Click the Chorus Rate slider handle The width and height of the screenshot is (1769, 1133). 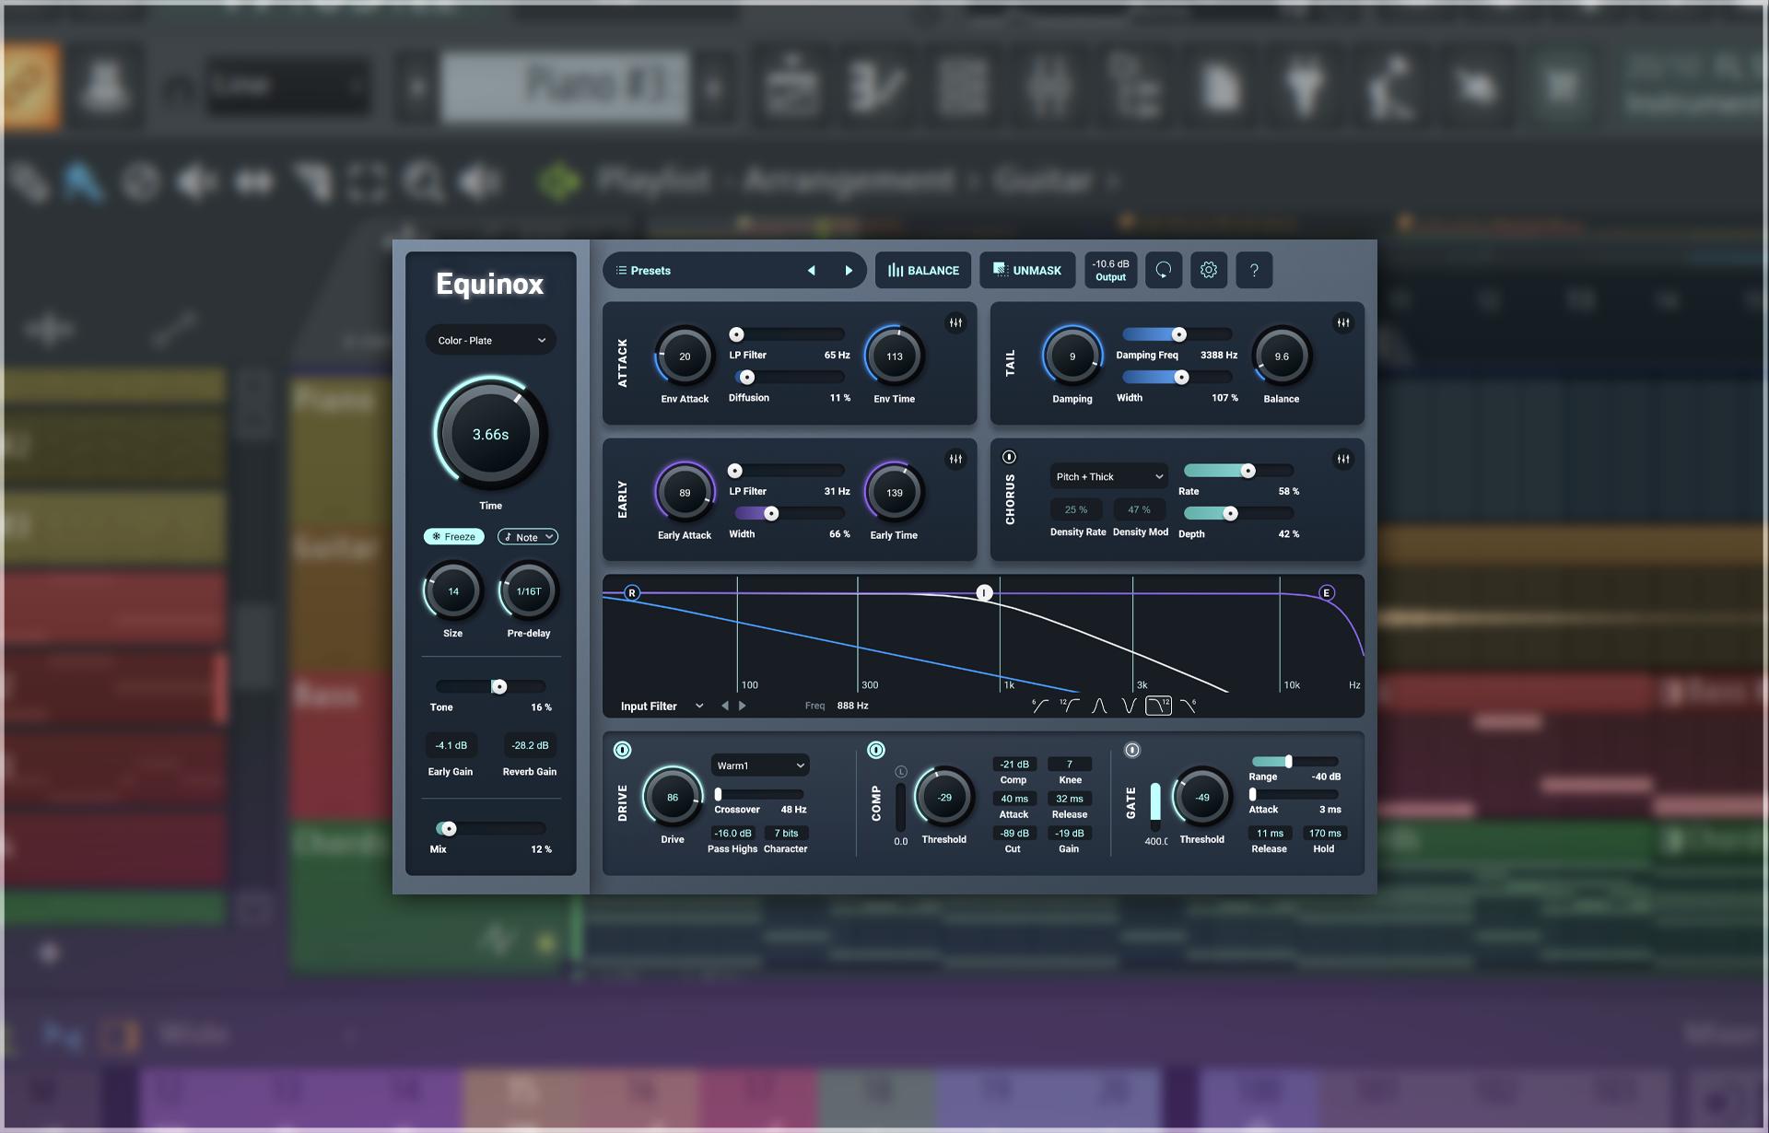click(x=1248, y=471)
